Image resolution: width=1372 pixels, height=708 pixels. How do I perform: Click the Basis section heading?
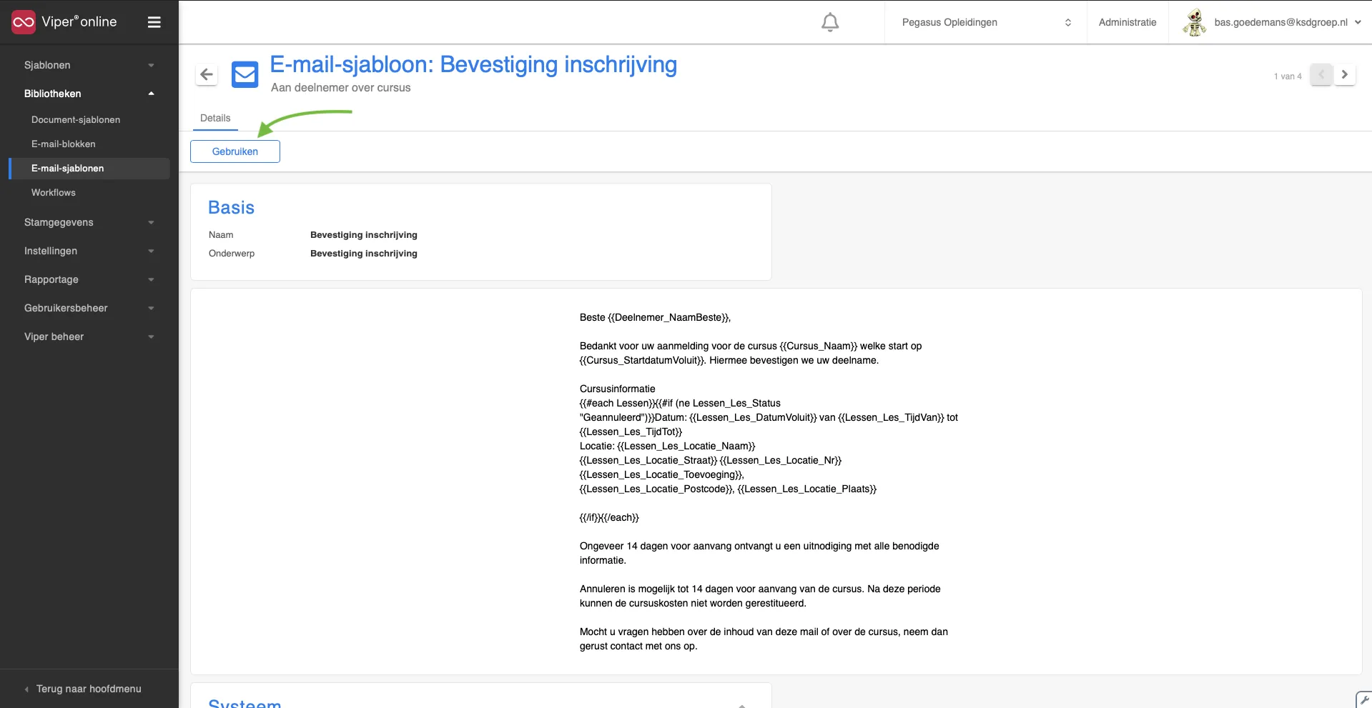[231, 207]
